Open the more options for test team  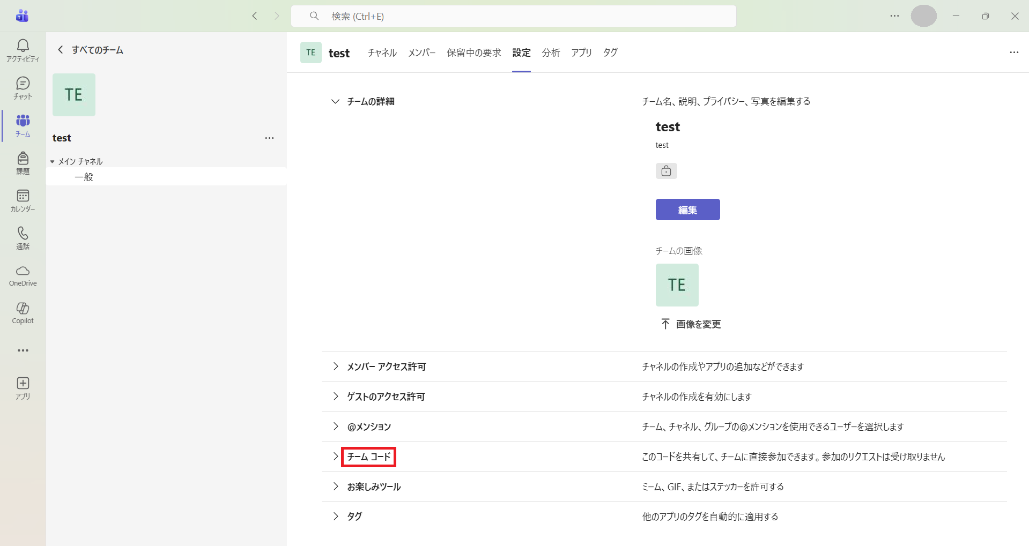[x=269, y=138]
